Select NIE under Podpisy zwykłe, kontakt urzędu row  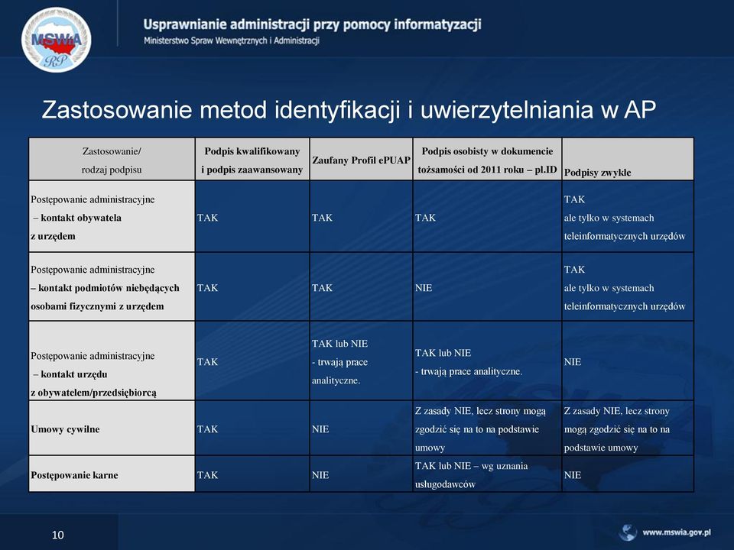[x=573, y=362]
